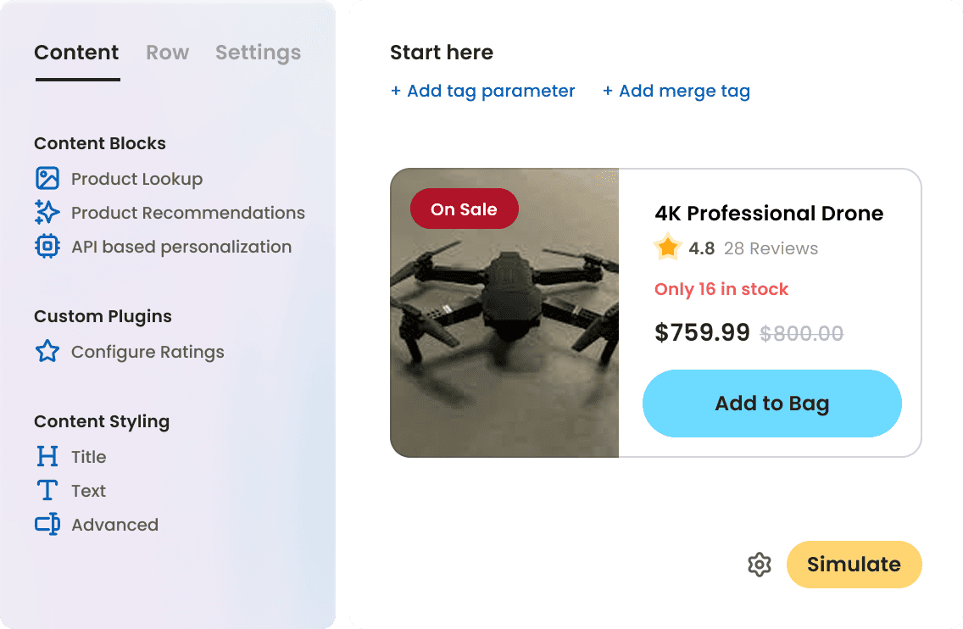963x629 pixels.
Task: Click the Text styling icon
Action: tap(47, 491)
